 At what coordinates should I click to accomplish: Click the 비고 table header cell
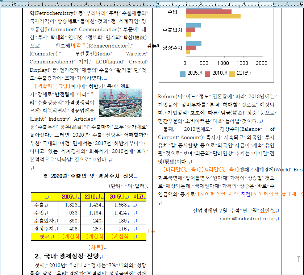[138, 197]
